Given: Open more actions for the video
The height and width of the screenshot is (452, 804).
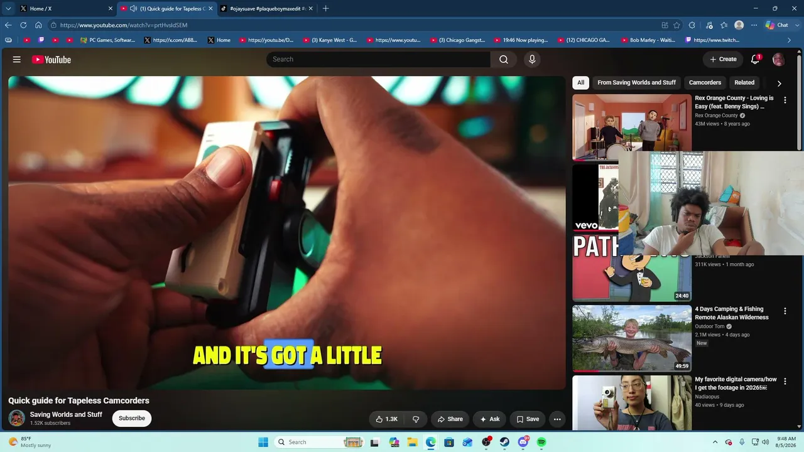Looking at the screenshot, I should point(557,419).
